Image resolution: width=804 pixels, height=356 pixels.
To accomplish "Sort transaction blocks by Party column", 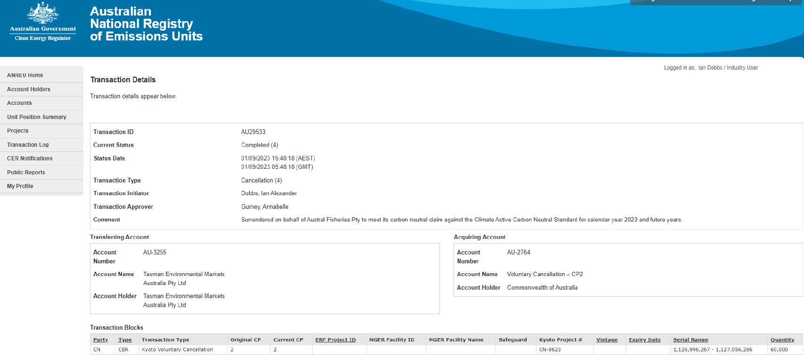I will coord(100,340).
